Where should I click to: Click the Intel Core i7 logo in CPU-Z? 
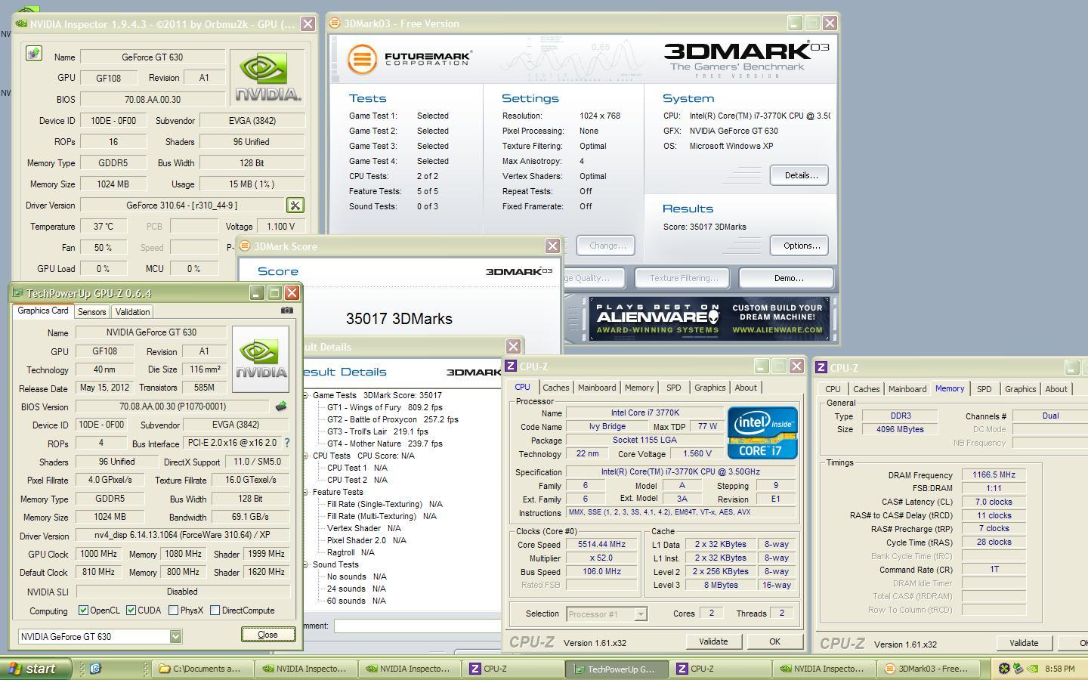click(762, 433)
